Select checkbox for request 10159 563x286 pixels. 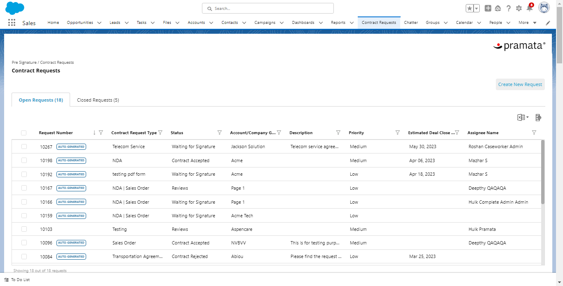pos(24,216)
